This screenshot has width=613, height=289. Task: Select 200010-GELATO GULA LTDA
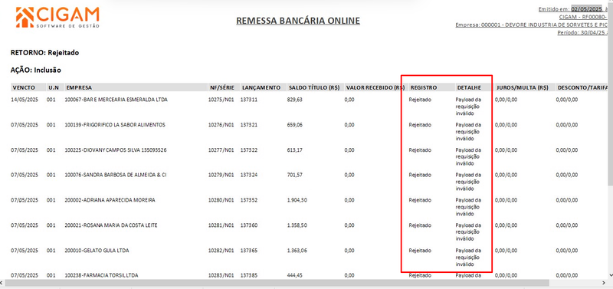coord(97,250)
